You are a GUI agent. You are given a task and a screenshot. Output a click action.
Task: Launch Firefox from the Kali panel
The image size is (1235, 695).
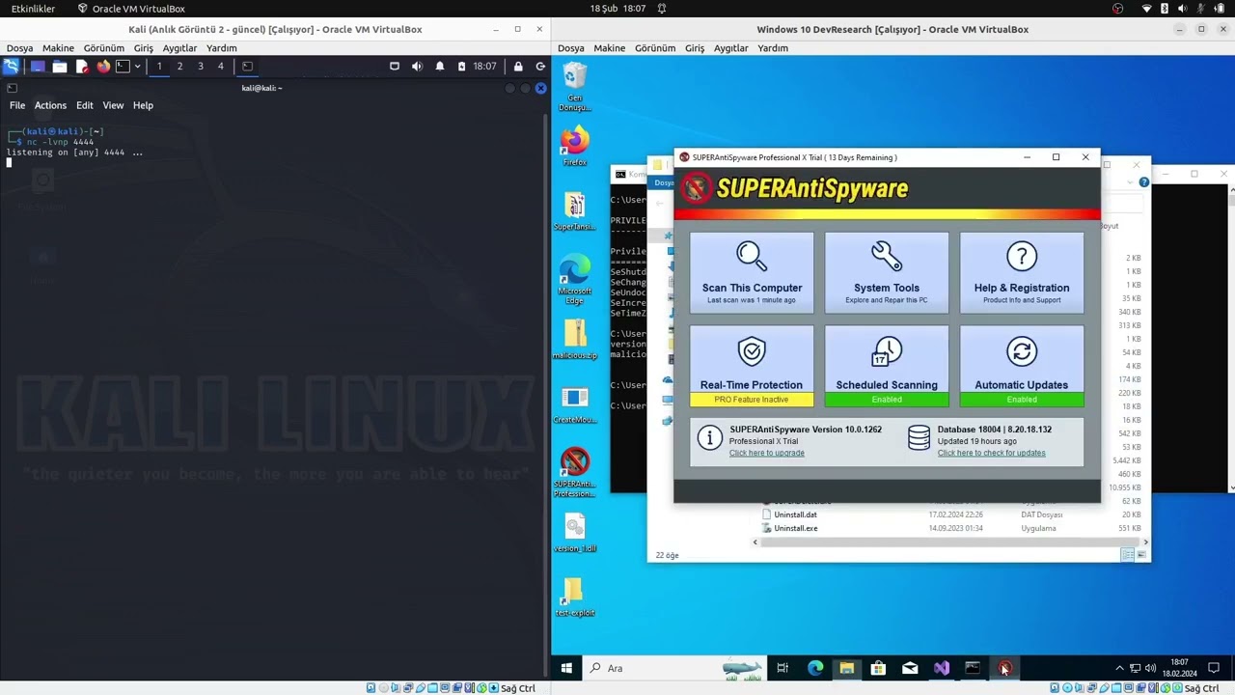pos(103,67)
